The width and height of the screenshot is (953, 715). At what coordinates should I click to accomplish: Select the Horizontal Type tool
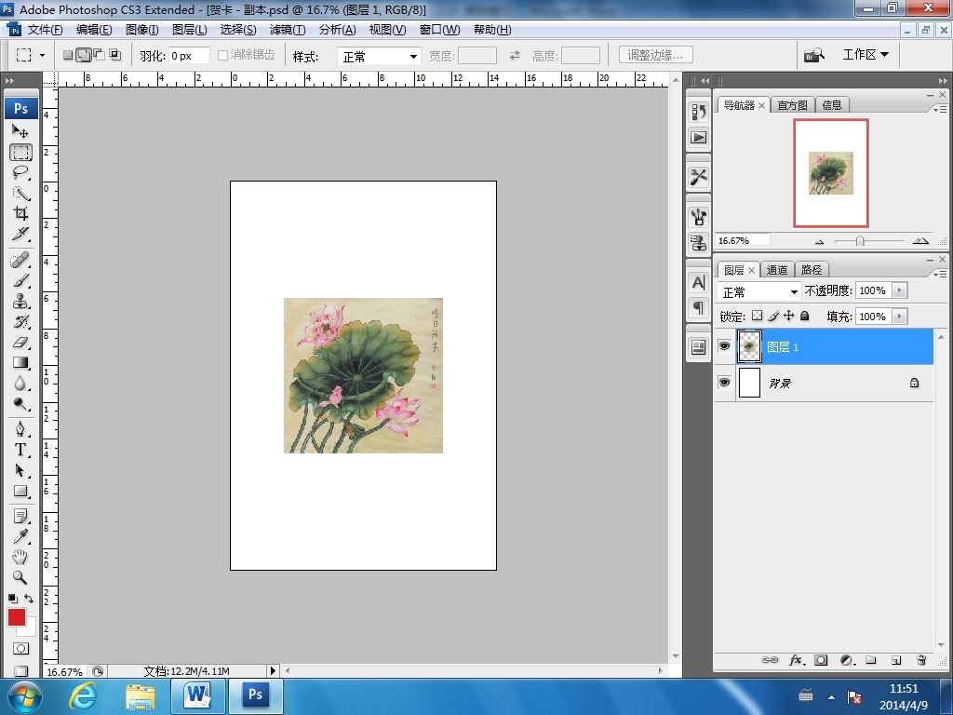click(20, 450)
